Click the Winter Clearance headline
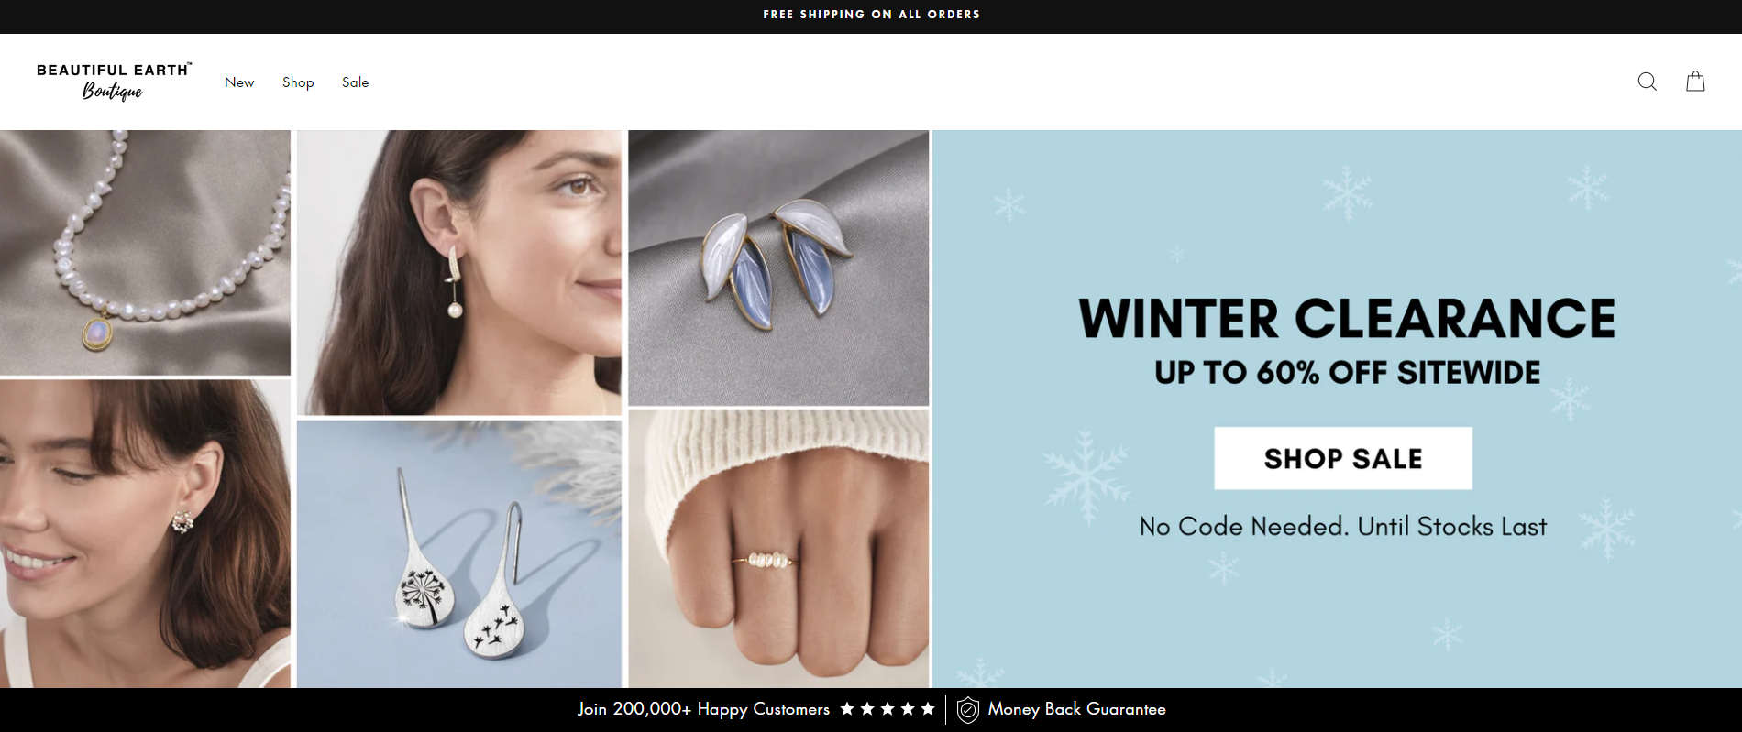 coord(1346,319)
